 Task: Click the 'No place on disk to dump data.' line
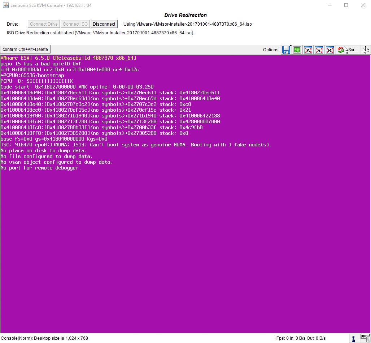pyautogui.click(x=44, y=150)
